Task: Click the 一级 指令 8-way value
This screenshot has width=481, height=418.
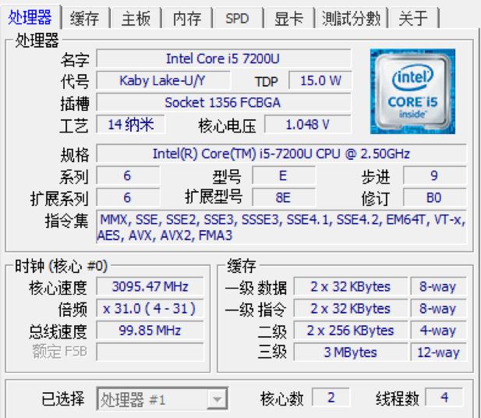Action: point(438,309)
